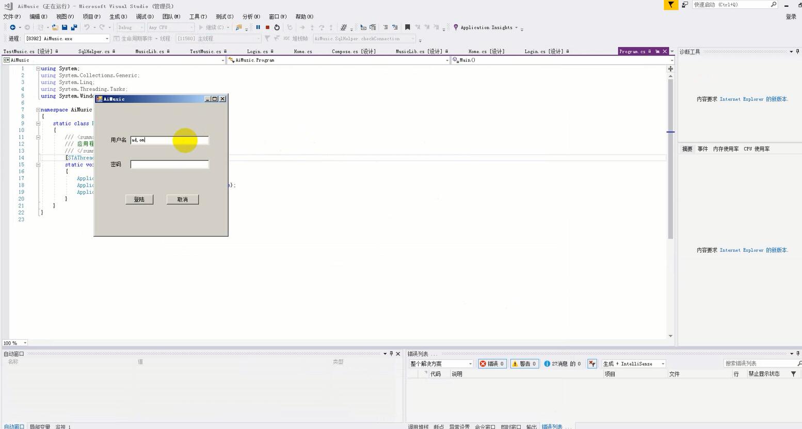The width and height of the screenshot is (802, 429).
Task: Toggle the 27消息 messages filter
Action: (563, 364)
